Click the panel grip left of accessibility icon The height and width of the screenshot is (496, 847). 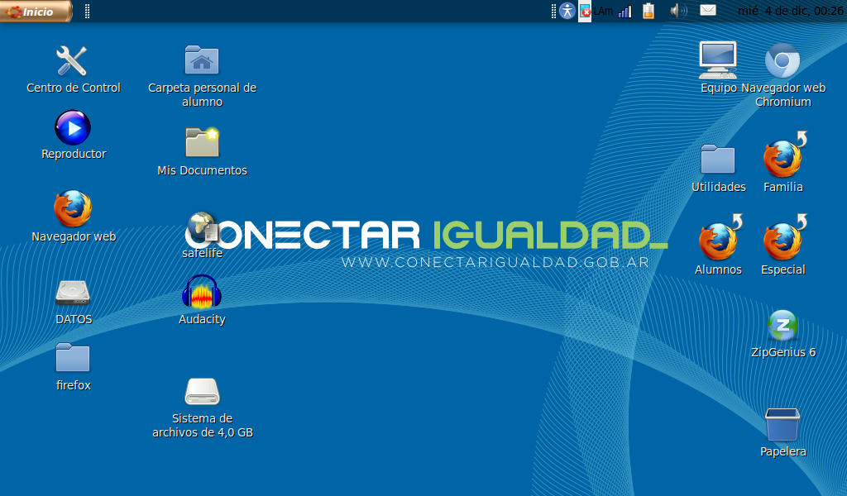pyautogui.click(x=553, y=12)
